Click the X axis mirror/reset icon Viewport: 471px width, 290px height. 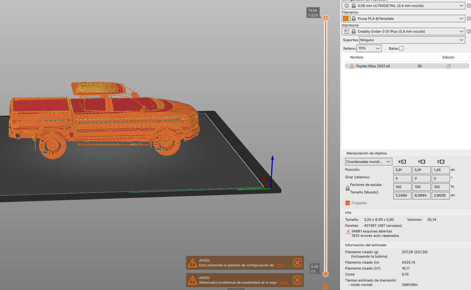click(x=404, y=162)
